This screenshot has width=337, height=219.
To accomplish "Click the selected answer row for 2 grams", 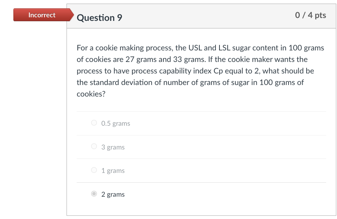I will 201,194.
